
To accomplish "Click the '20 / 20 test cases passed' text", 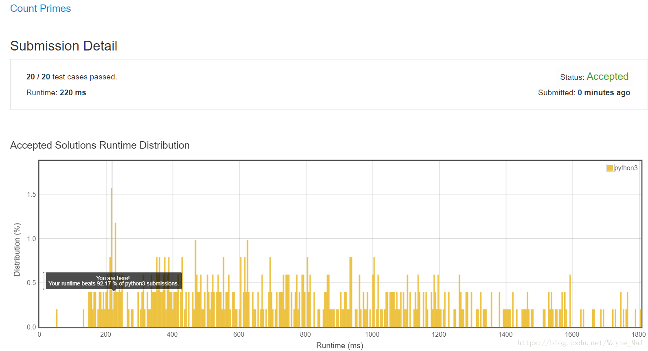I will point(72,77).
